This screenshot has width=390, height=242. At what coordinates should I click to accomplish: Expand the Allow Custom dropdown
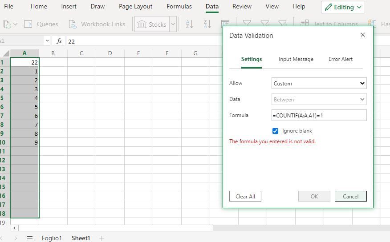coord(319,83)
